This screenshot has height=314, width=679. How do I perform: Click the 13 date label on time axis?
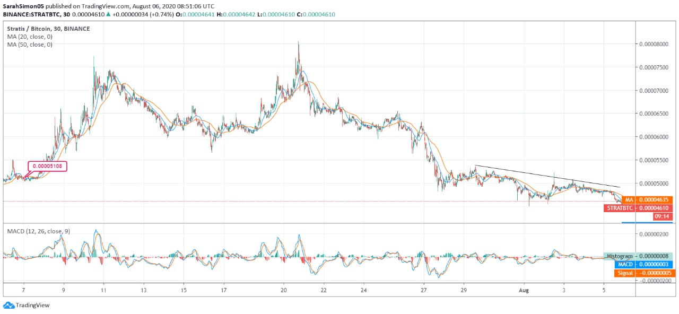coord(144,291)
